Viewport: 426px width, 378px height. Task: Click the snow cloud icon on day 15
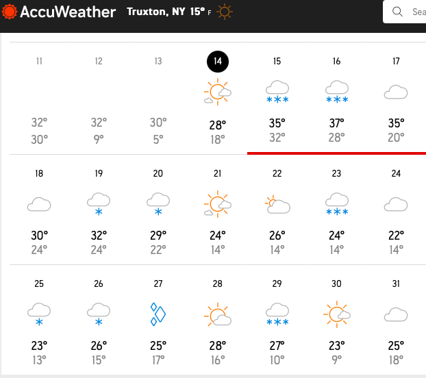coord(277,92)
